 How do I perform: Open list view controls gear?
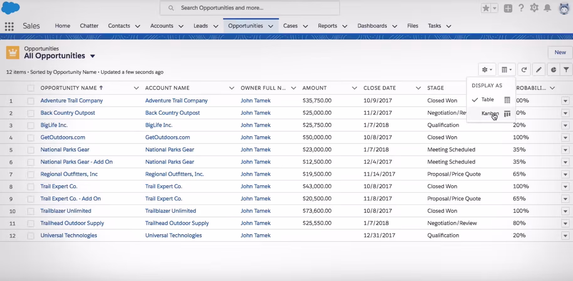(x=487, y=70)
